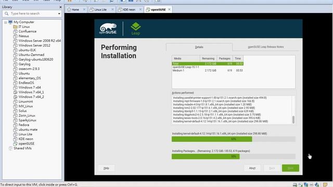
Task: Click the KDE neon tab VM icon
Action: pos(120,9)
